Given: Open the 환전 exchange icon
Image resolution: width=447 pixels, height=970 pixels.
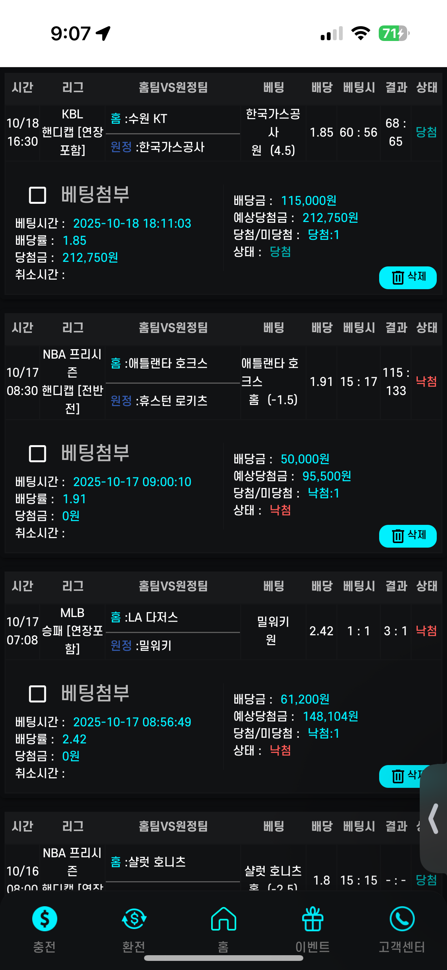Looking at the screenshot, I should pyautogui.click(x=134, y=919).
